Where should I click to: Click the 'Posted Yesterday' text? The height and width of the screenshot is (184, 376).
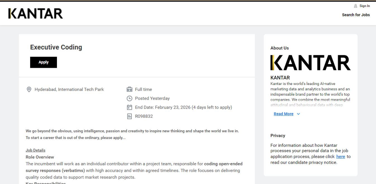(x=152, y=98)
